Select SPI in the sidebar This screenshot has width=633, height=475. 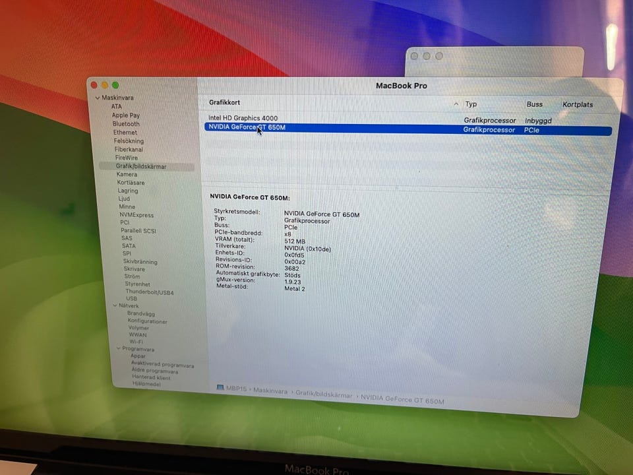tap(127, 253)
